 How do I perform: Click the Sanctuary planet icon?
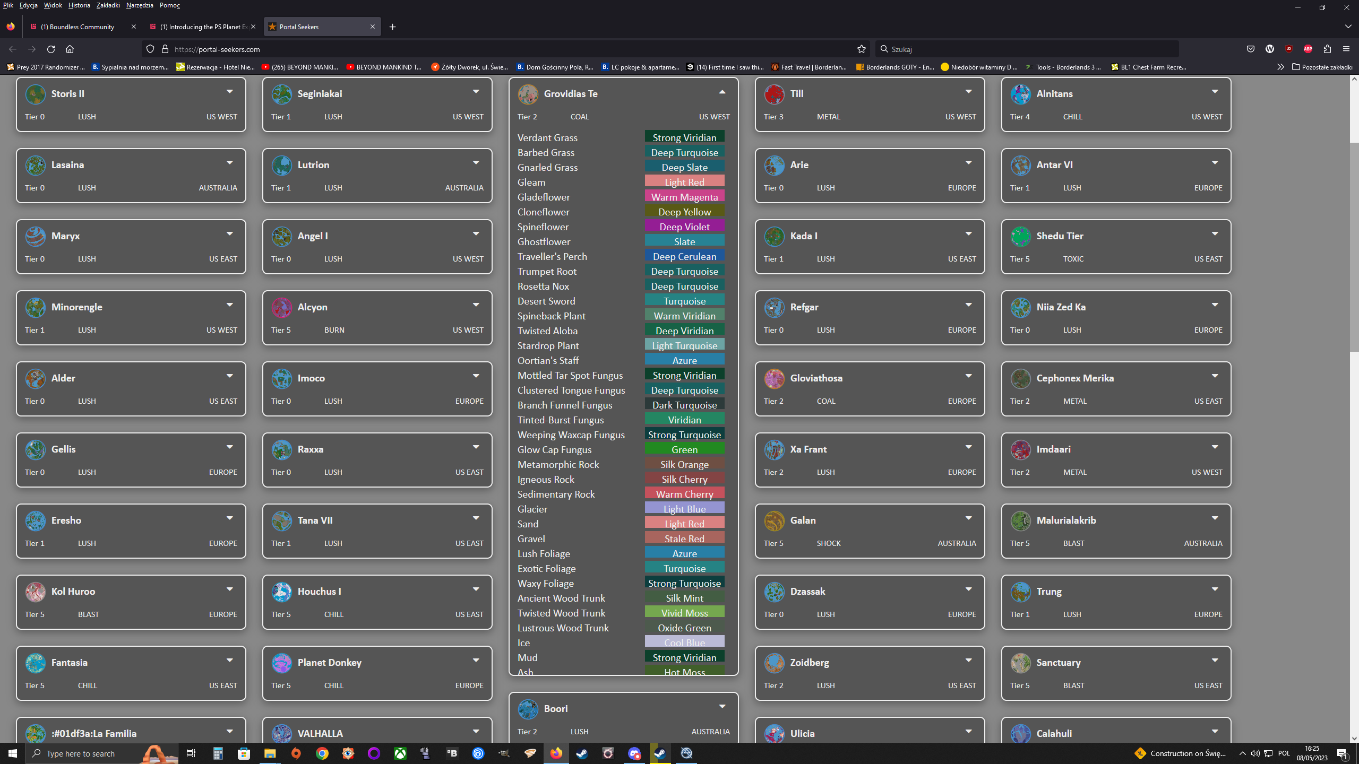[x=1021, y=663]
